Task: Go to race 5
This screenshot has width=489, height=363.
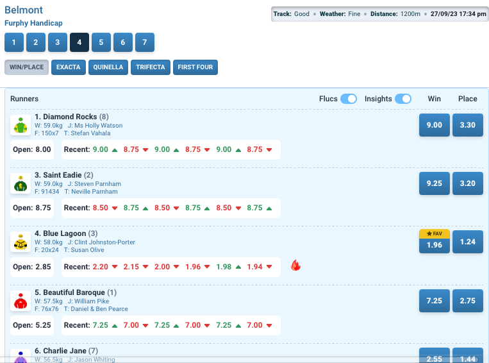Action: [101, 42]
